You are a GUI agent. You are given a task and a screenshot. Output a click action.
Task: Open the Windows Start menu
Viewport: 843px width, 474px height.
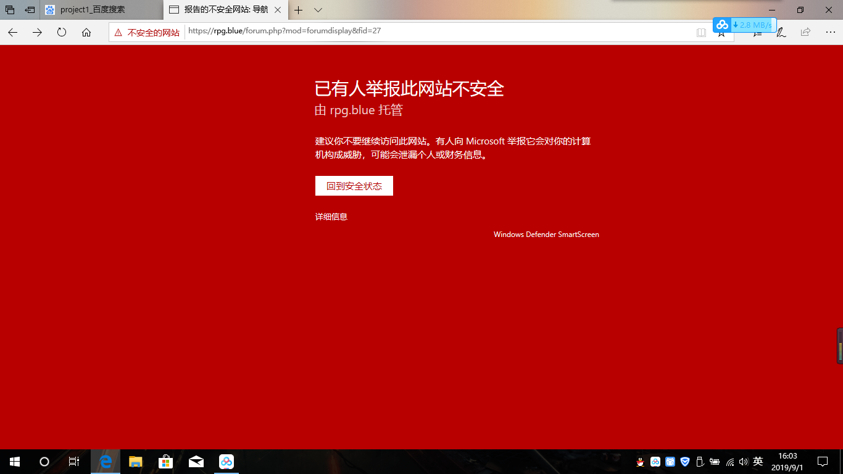(15, 462)
